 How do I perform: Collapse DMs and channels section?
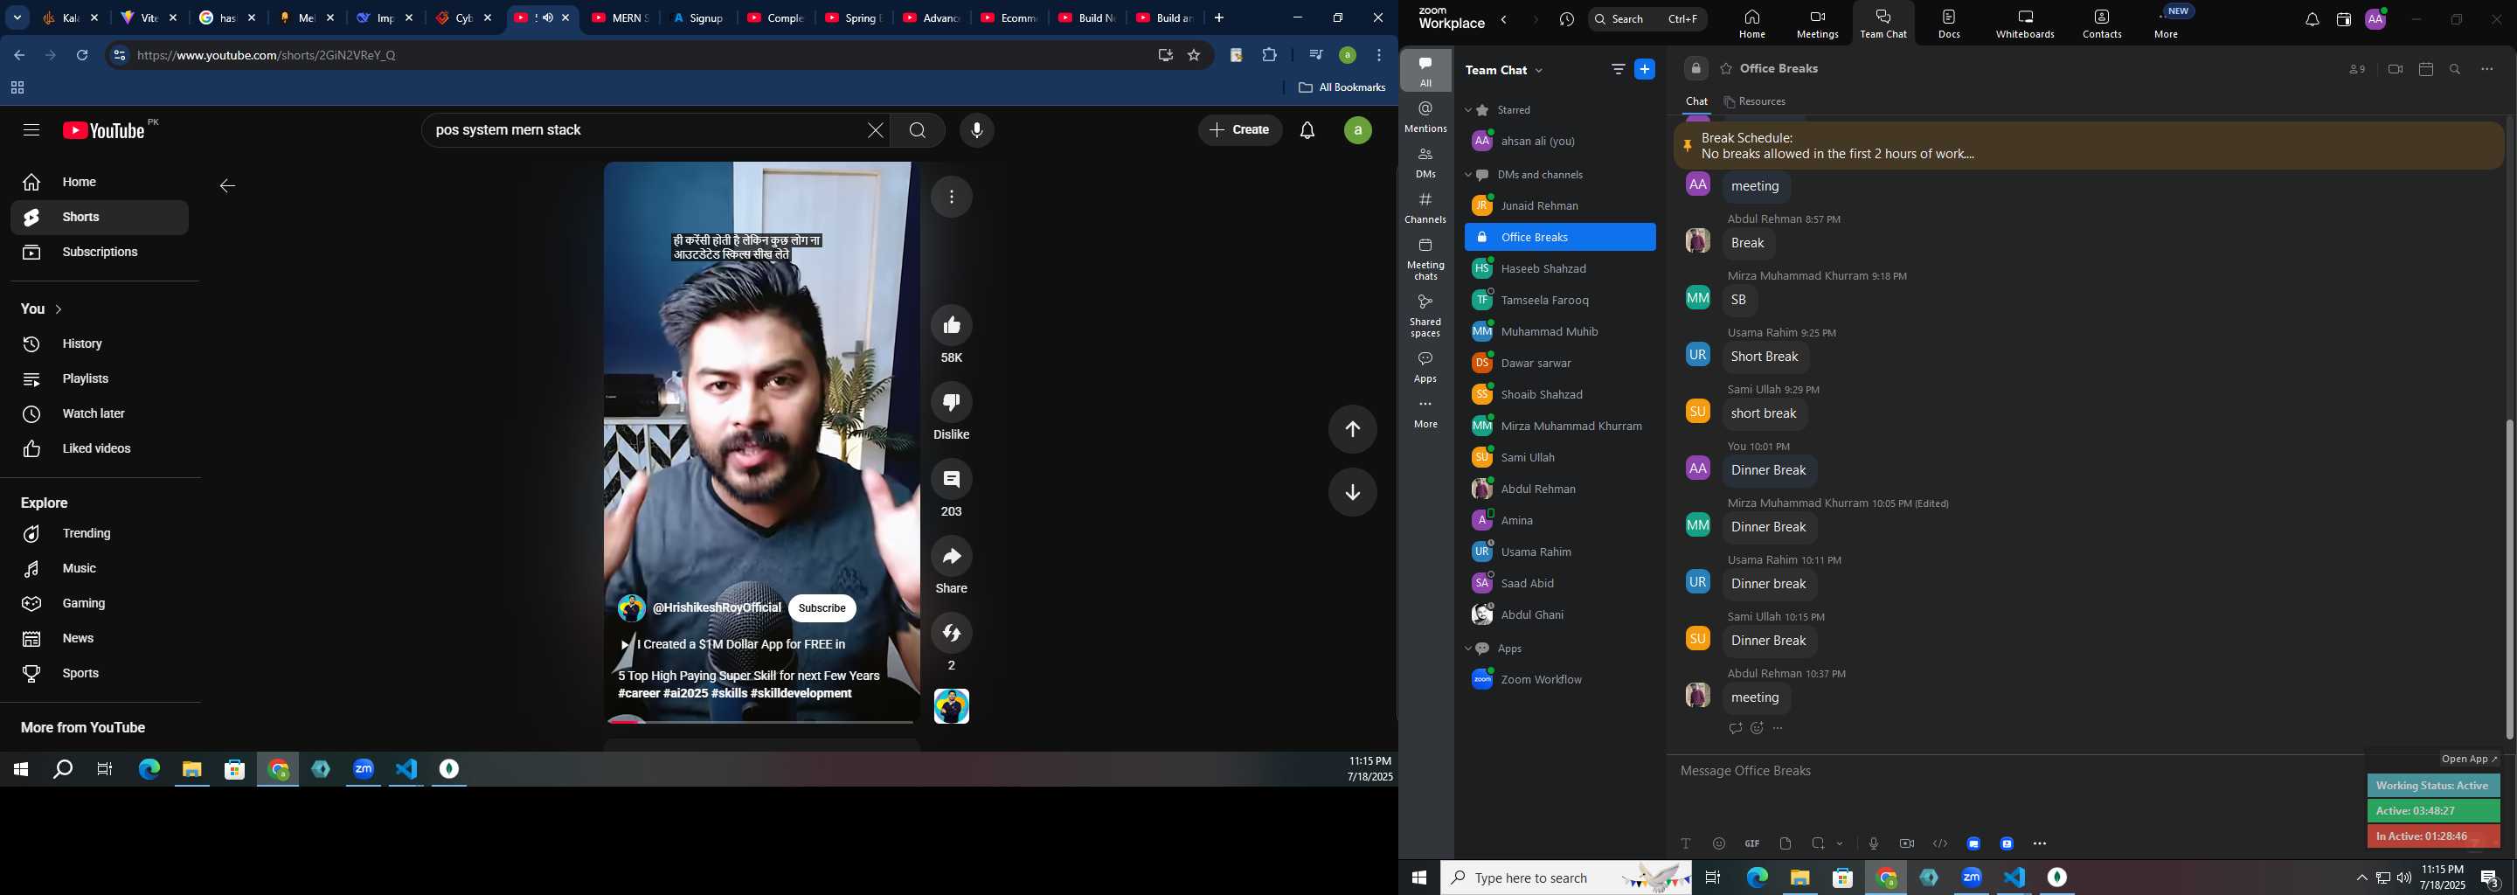click(1467, 175)
